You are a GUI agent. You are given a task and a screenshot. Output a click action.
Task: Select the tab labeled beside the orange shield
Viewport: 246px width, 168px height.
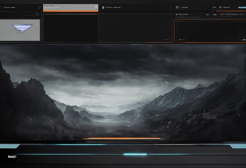pyautogui.click(x=113, y=7)
